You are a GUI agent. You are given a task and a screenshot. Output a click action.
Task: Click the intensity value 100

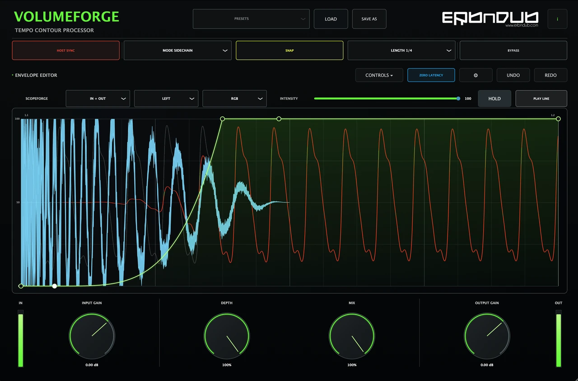tap(468, 99)
